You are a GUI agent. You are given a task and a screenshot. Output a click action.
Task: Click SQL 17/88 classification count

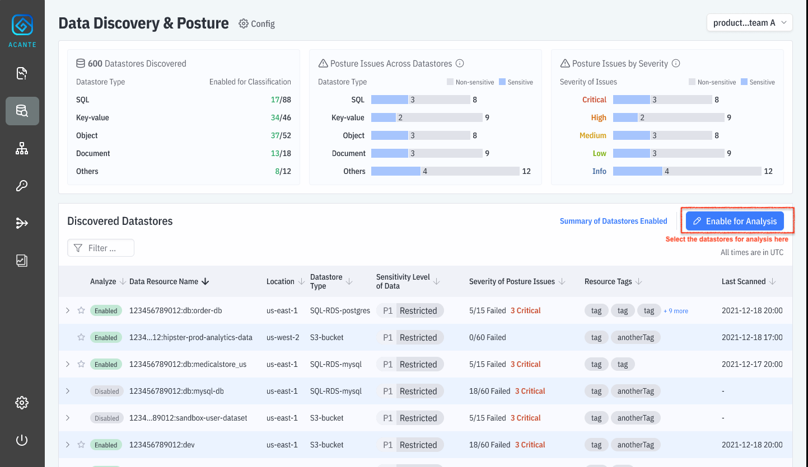coord(281,100)
